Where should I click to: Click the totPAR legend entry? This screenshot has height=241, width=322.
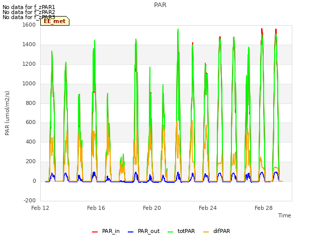181,231
